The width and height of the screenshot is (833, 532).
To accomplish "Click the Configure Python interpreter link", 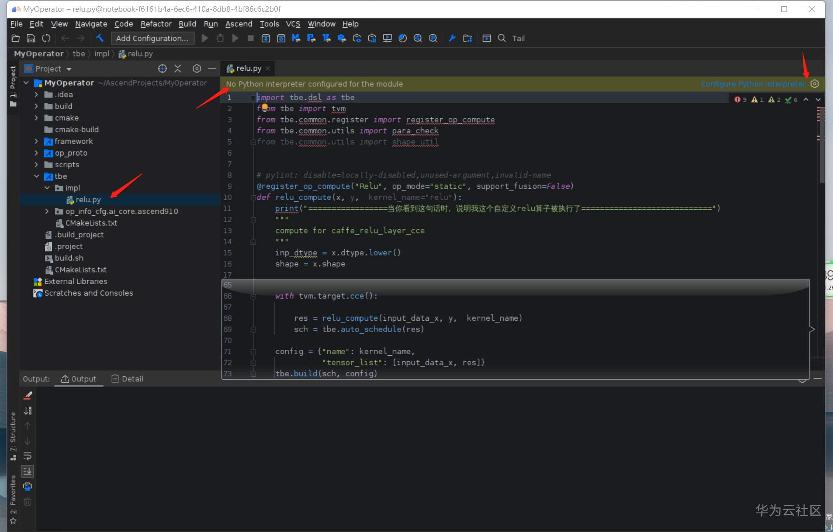I will tap(753, 84).
